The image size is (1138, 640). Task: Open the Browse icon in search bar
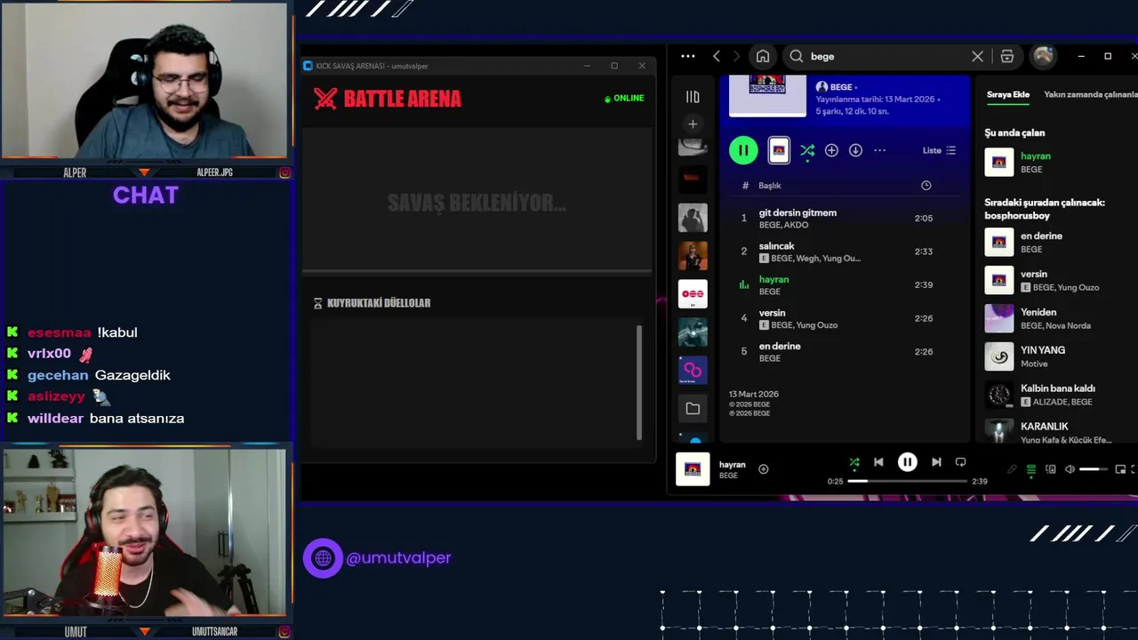(1007, 56)
